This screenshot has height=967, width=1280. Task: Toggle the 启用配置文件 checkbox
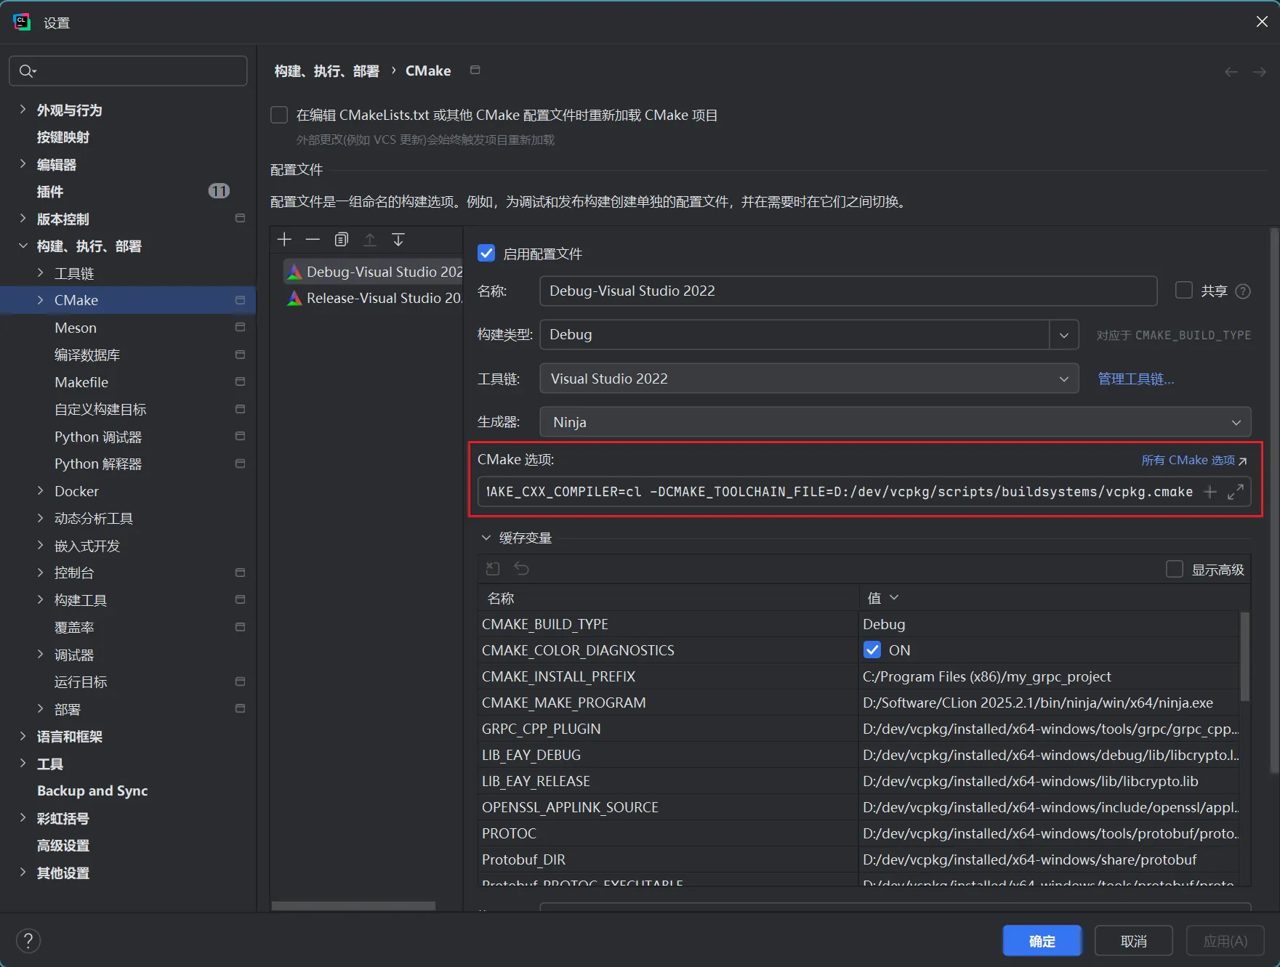point(486,254)
